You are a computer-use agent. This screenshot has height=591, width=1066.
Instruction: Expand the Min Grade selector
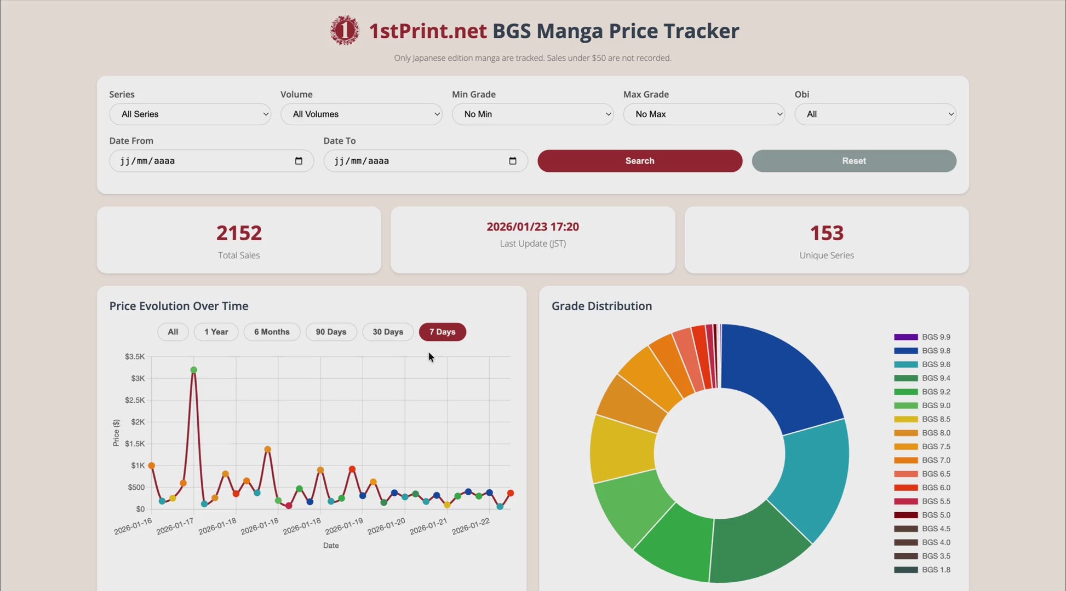click(532, 114)
